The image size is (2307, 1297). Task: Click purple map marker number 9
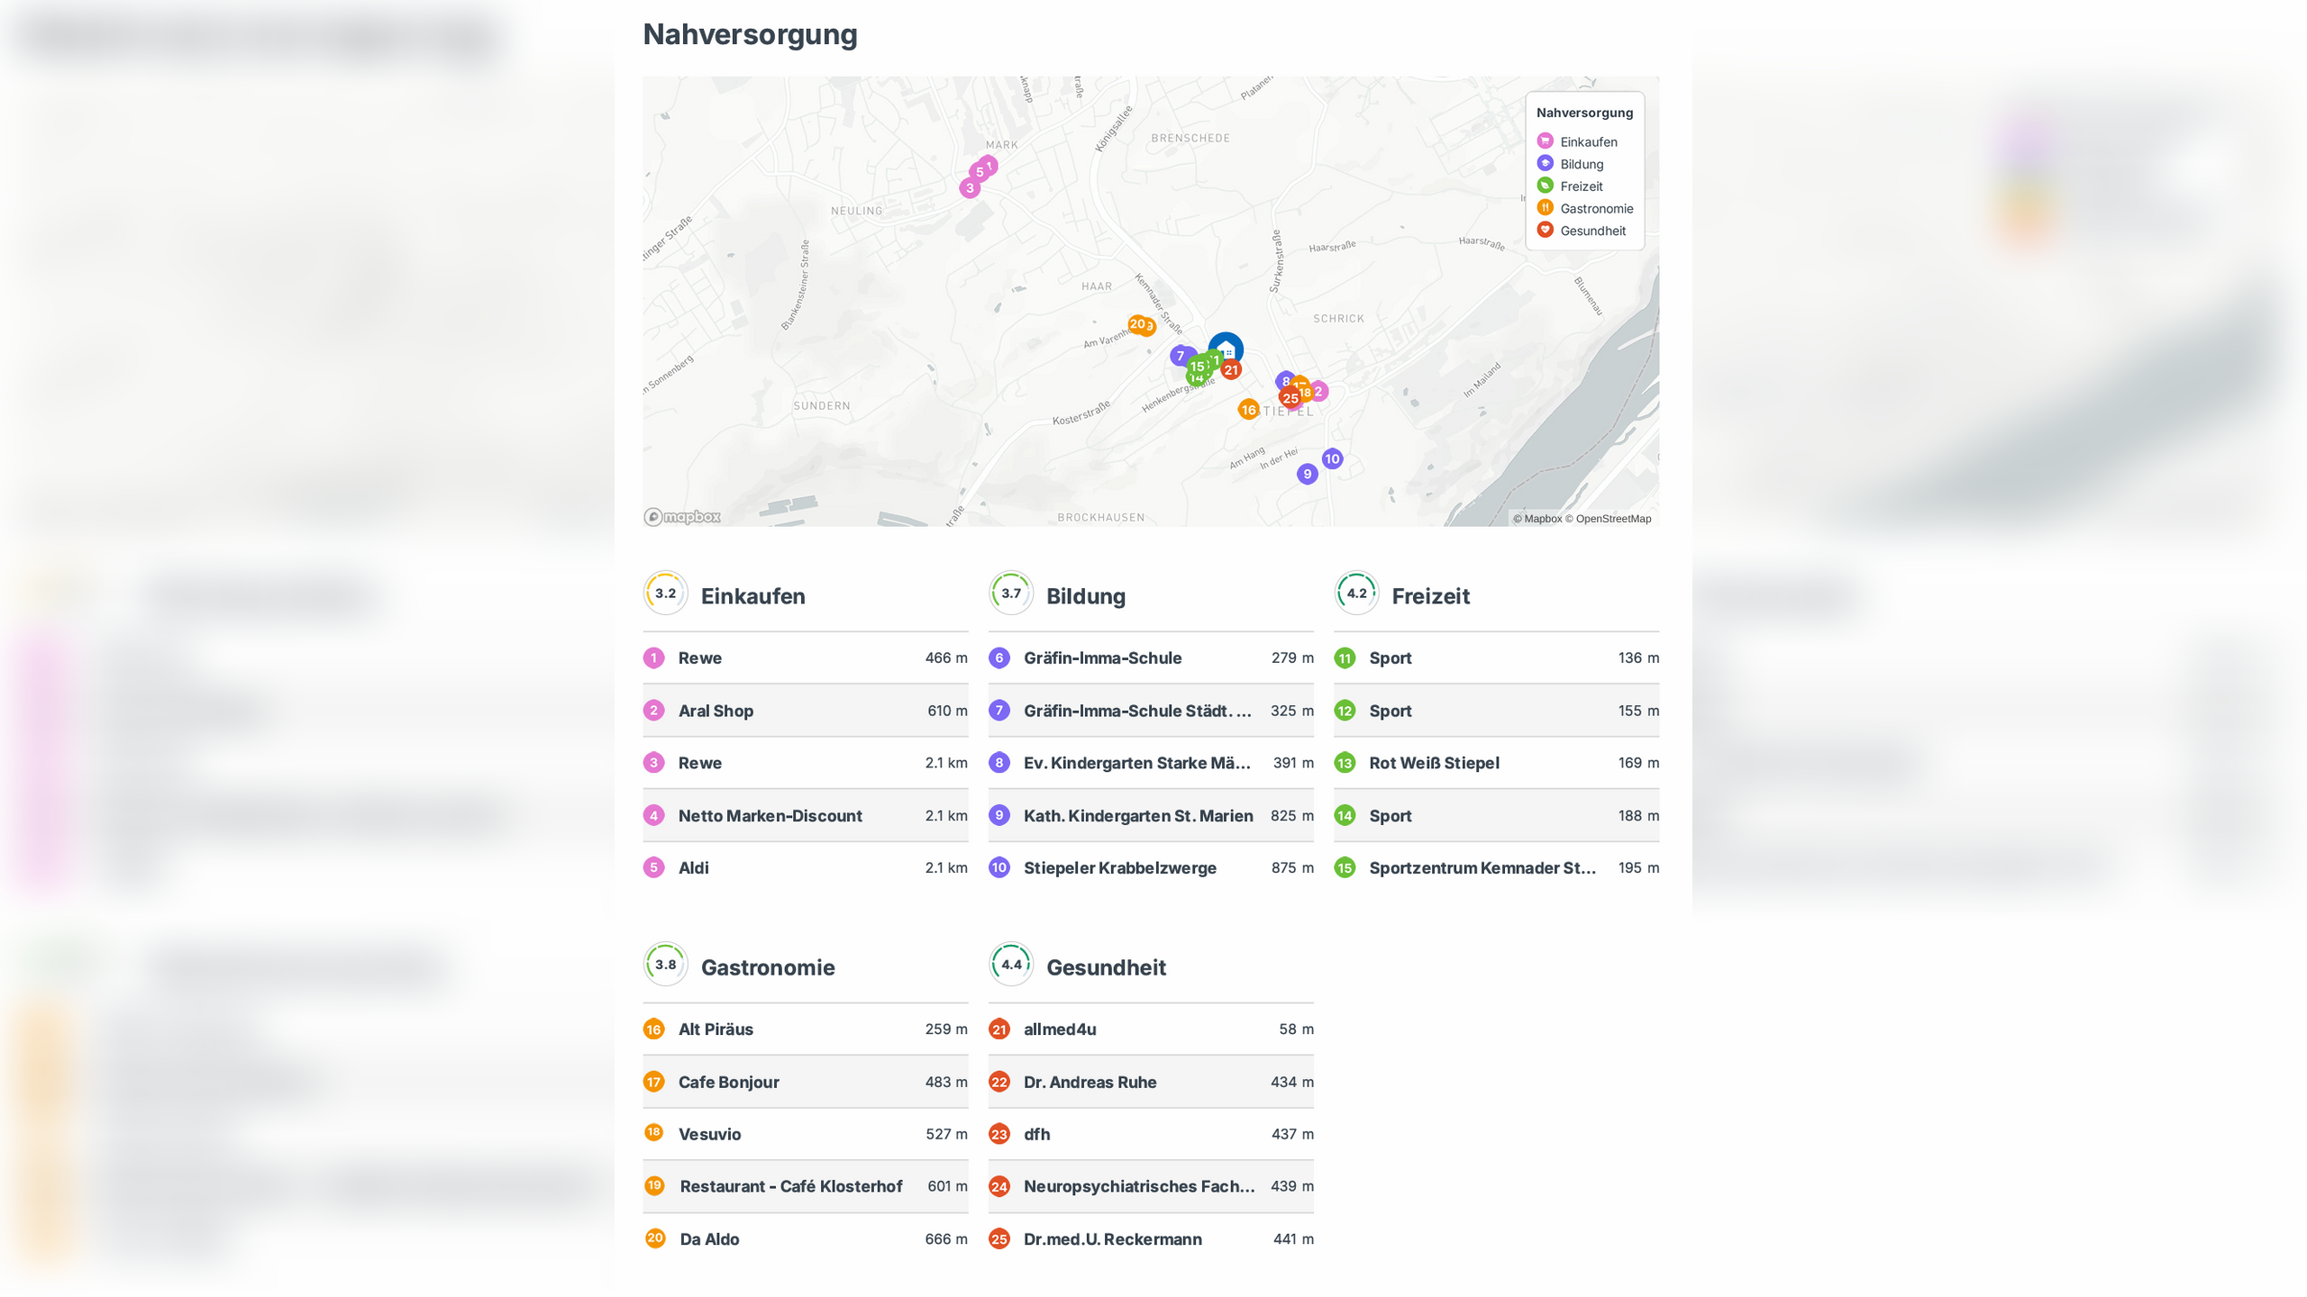coord(1307,474)
